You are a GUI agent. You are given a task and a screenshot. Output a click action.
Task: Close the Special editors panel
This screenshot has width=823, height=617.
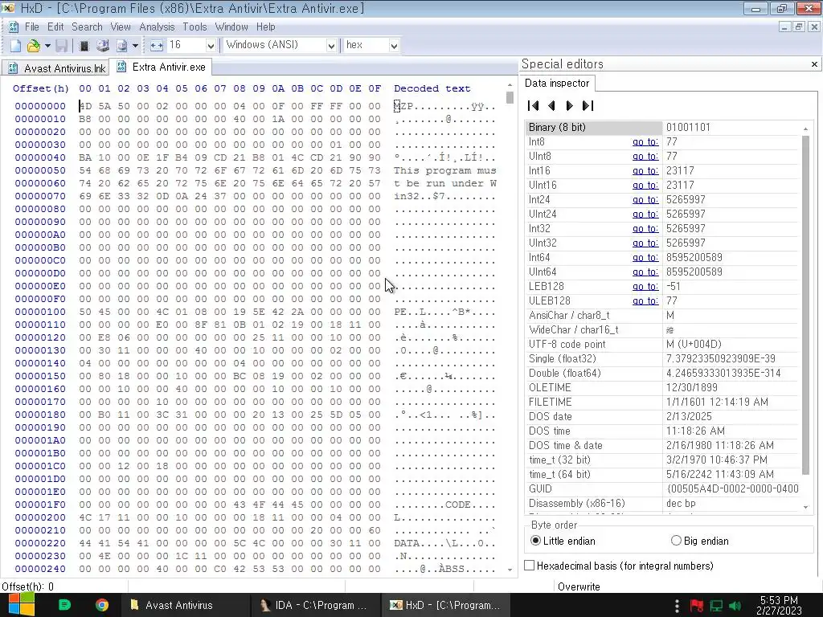click(x=814, y=64)
